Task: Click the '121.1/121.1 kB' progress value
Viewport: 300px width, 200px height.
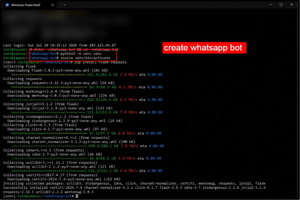Action: [x=103, y=171]
